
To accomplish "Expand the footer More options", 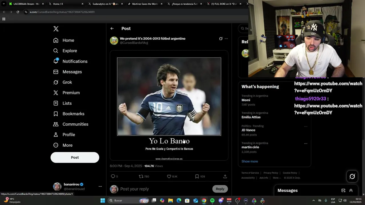I will click(x=276, y=178).
